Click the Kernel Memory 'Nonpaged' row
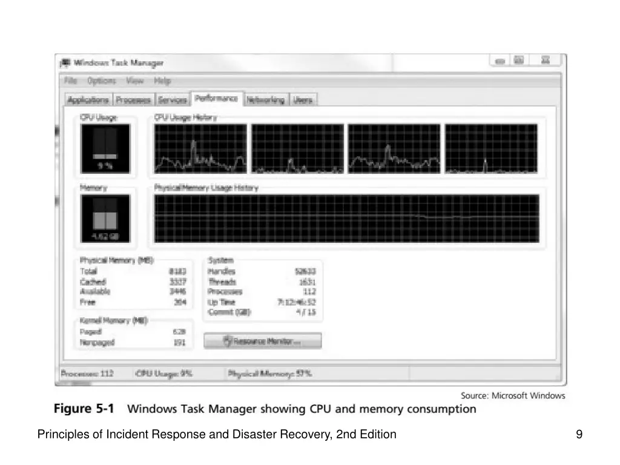Image resolution: width=620 pixels, height=465 pixels. click(x=133, y=343)
